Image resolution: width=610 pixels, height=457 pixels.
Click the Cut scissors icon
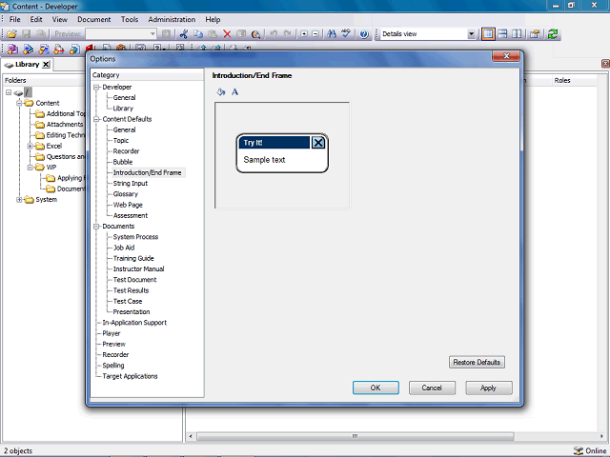(184, 34)
